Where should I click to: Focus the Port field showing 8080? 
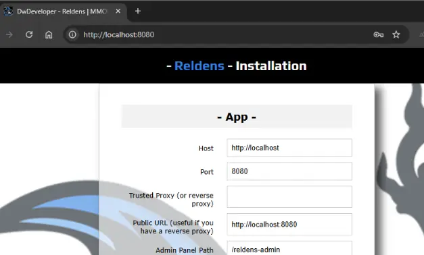(x=289, y=171)
